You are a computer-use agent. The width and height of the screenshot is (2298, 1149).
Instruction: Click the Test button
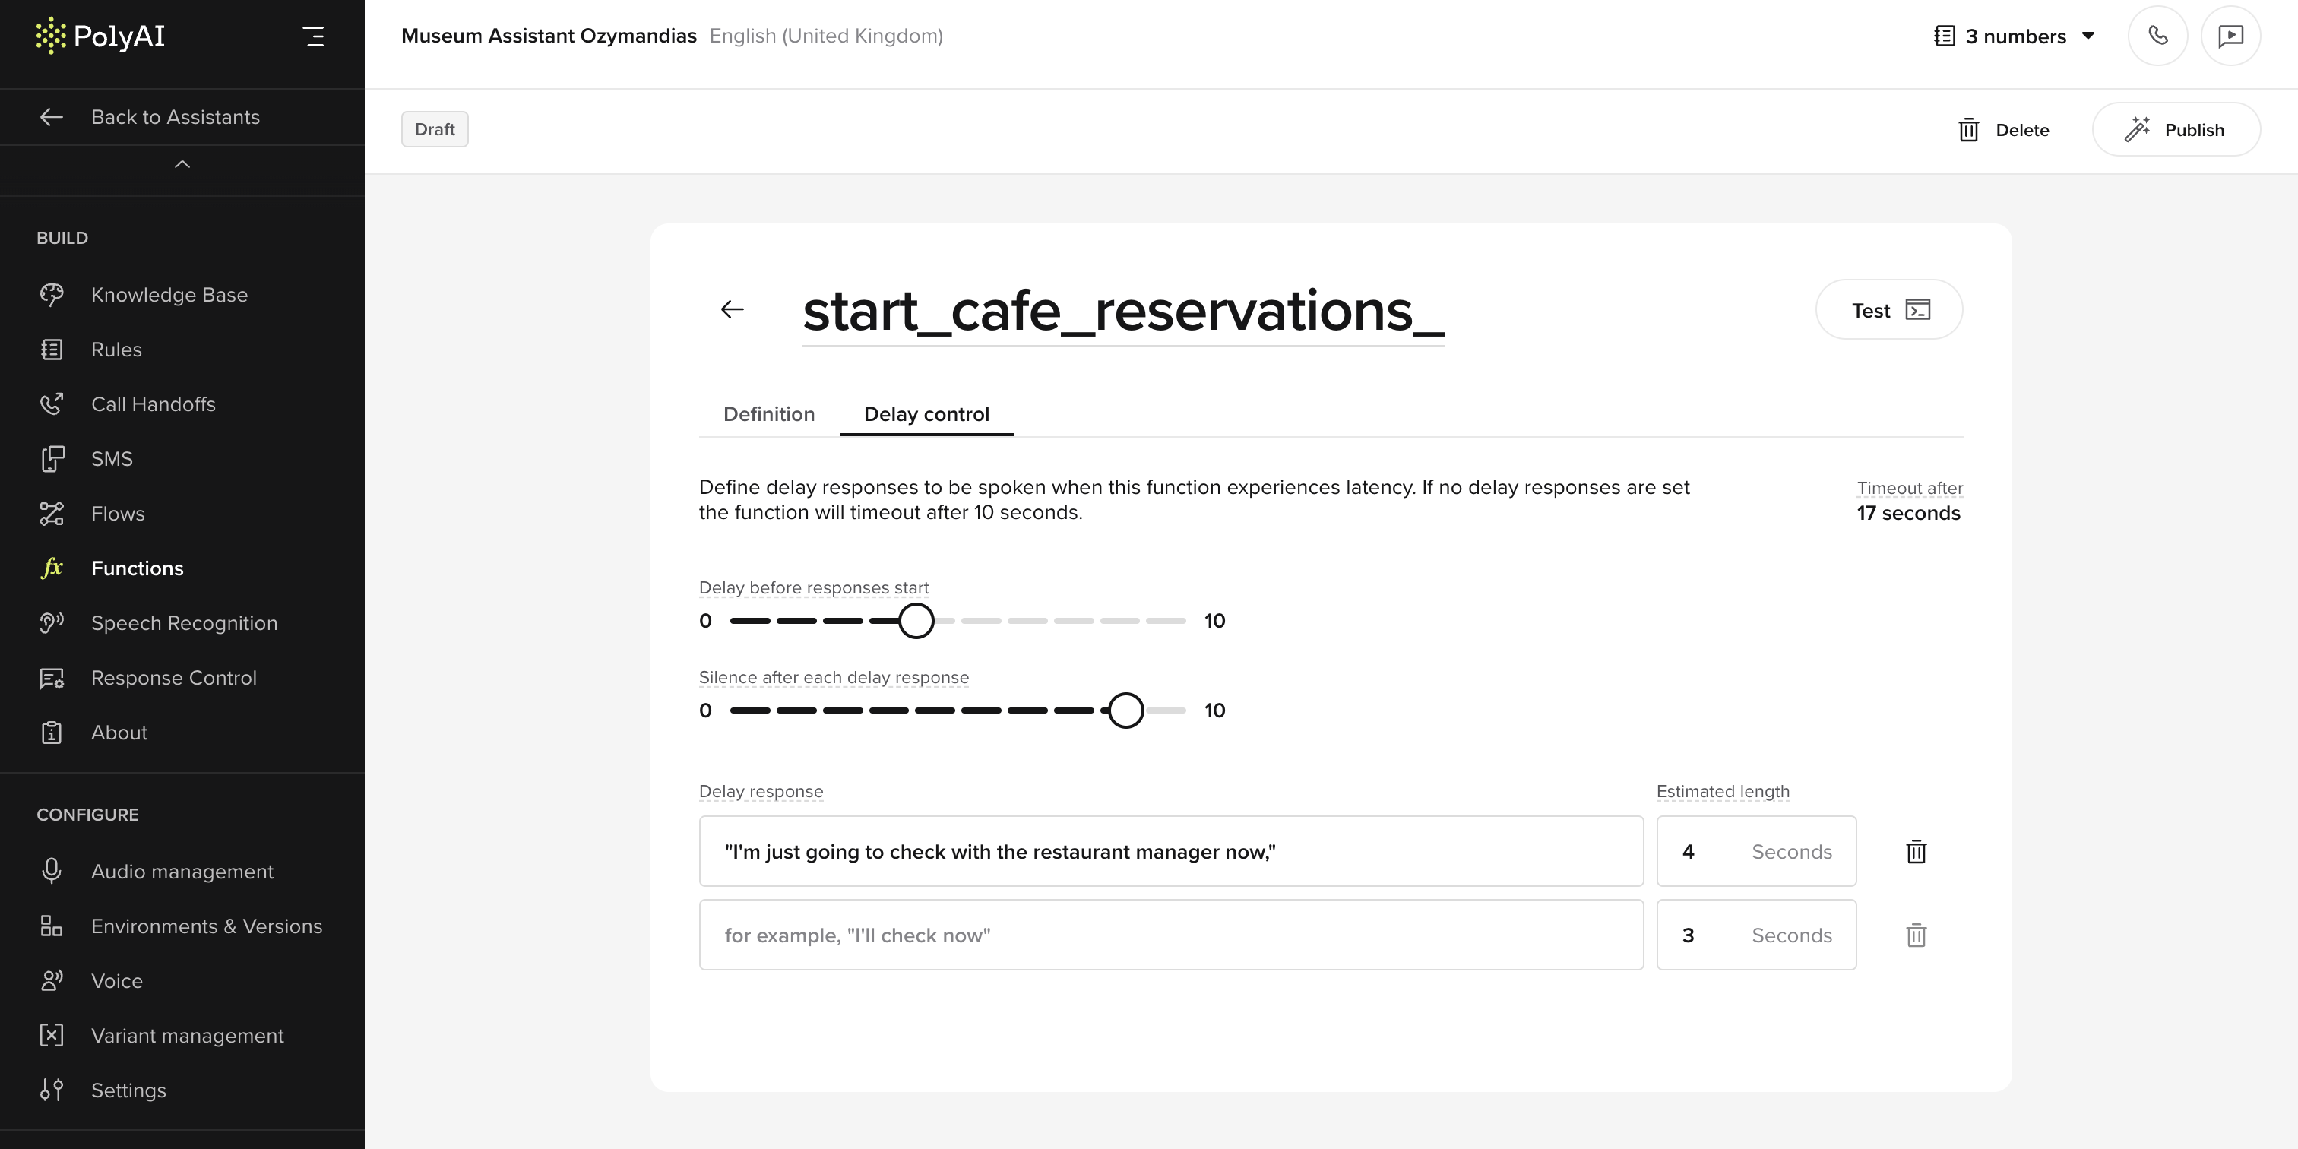(x=1888, y=309)
